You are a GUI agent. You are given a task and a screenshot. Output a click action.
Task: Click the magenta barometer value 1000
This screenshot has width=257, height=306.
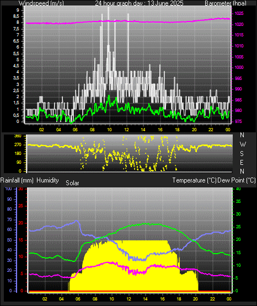tap(239, 67)
